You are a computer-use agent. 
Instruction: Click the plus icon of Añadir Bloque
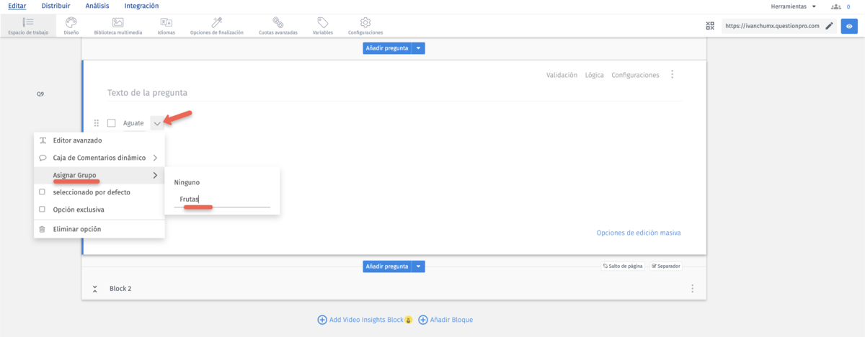pyautogui.click(x=423, y=320)
